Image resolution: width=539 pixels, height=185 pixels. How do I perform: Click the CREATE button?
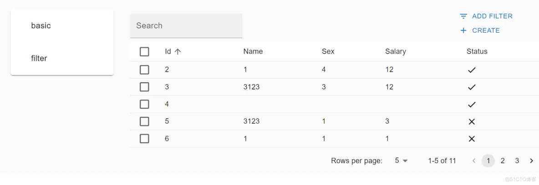point(486,30)
